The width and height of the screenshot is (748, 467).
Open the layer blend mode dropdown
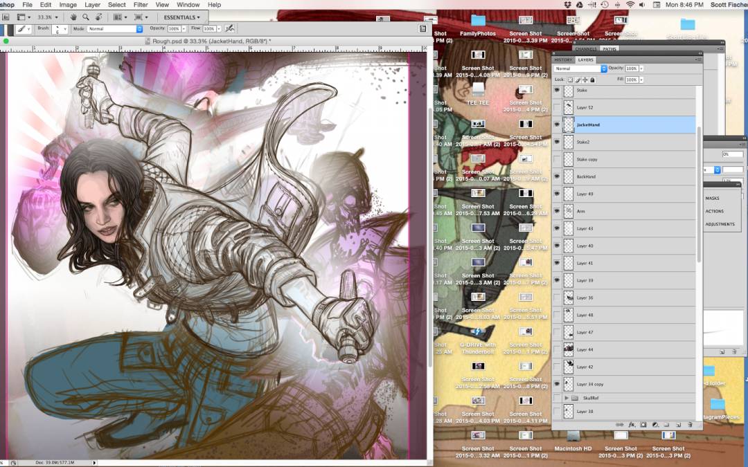coord(580,68)
